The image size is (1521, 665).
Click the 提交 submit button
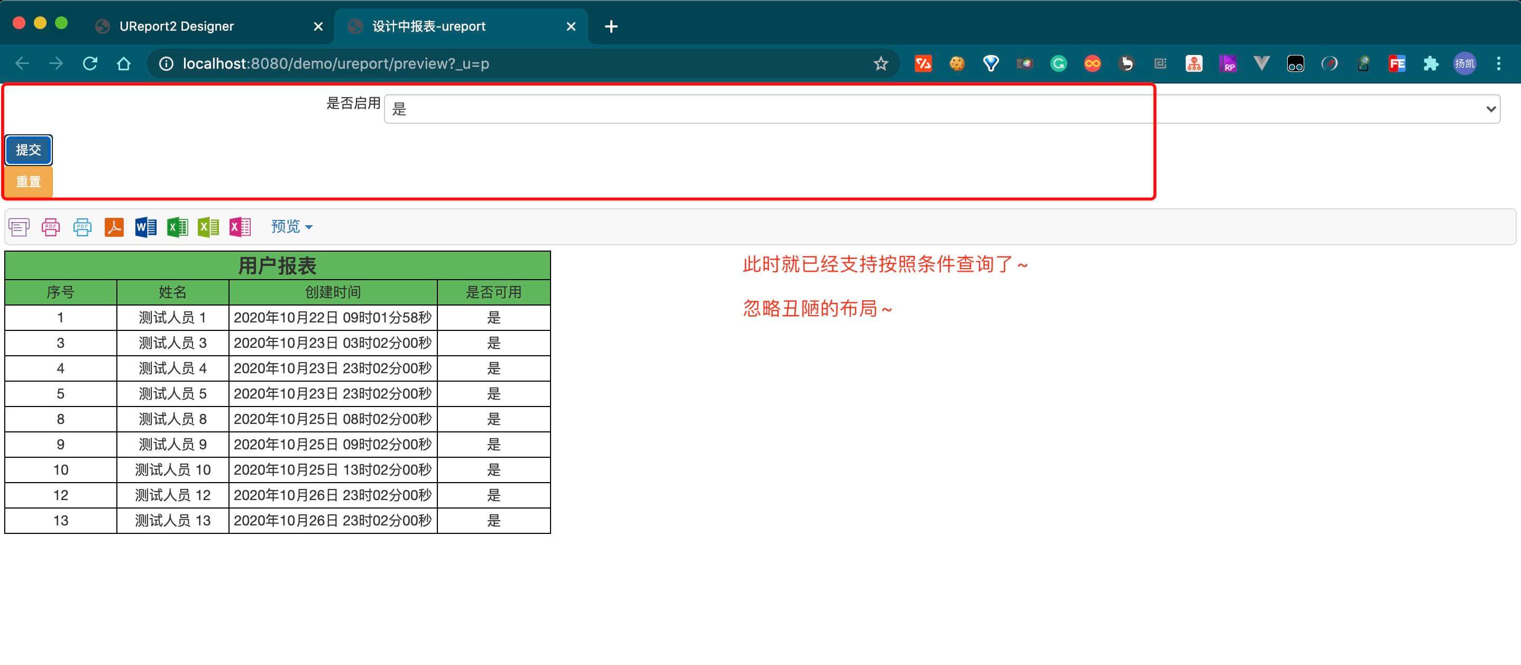(29, 150)
